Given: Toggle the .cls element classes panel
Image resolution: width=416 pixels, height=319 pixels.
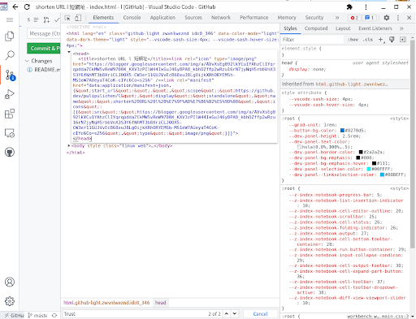Looking at the screenshot, I should point(368,40).
